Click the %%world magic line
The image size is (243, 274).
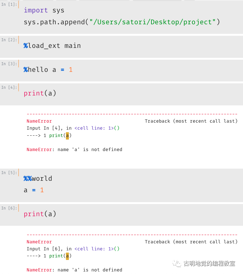pos(38,179)
